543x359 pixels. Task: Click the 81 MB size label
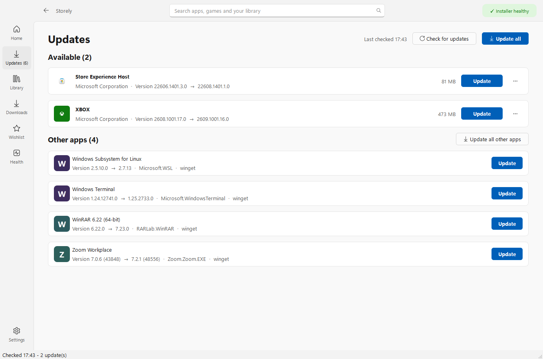tap(448, 81)
